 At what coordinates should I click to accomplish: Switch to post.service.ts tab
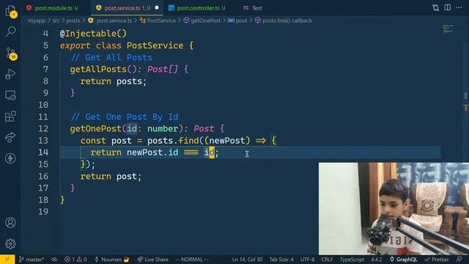coord(127,8)
